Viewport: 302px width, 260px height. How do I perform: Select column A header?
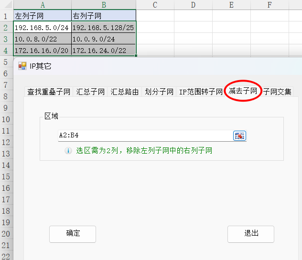pos(43,5)
